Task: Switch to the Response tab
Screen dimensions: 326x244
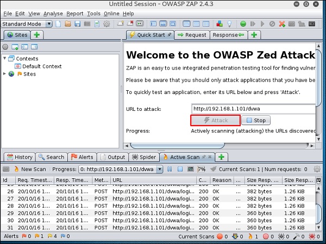Action: coord(229,35)
